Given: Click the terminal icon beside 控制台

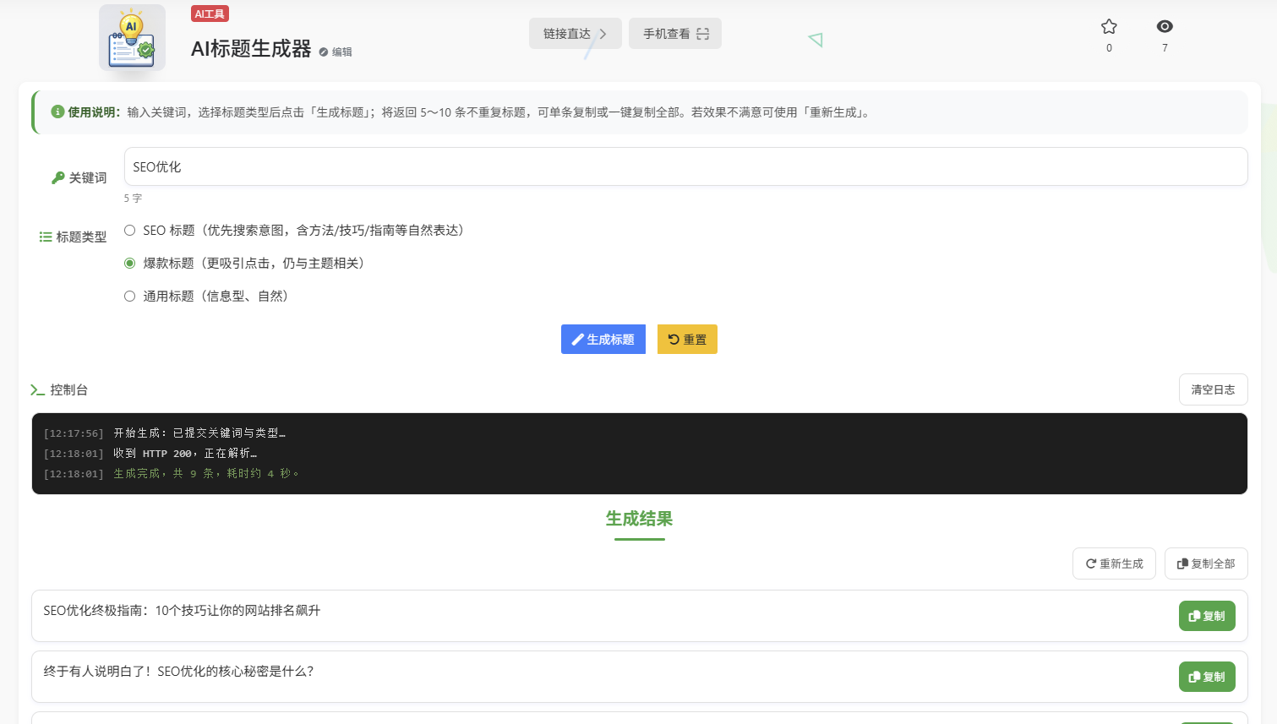Looking at the screenshot, I should pyautogui.click(x=37, y=389).
